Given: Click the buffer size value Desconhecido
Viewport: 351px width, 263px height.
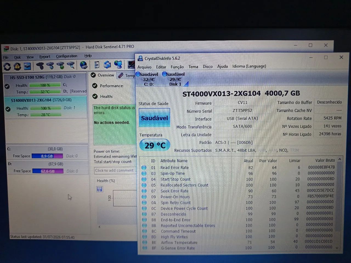Looking at the screenshot, I should (329, 102).
